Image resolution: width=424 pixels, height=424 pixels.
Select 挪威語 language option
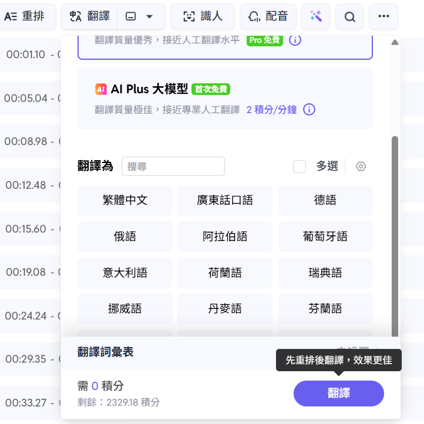tap(125, 309)
